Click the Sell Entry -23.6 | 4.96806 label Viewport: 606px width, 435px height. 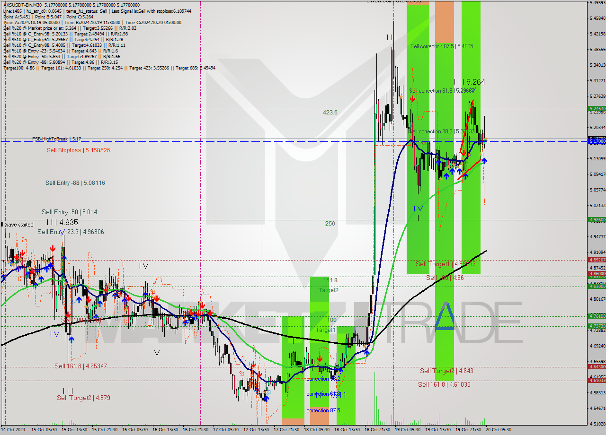71,232
